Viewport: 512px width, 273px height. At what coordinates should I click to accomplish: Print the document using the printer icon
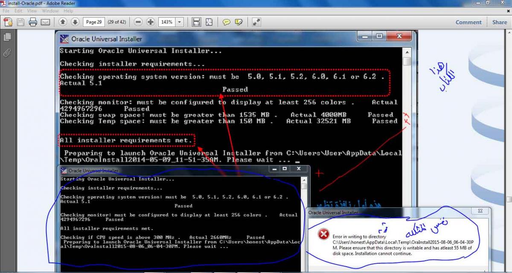(33, 22)
